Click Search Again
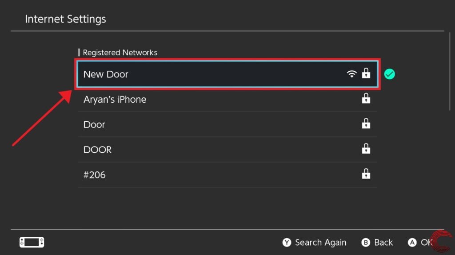 321,242
